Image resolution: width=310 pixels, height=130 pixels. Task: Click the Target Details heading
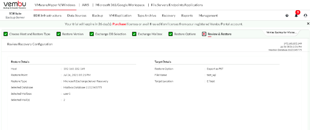point(163,62)
